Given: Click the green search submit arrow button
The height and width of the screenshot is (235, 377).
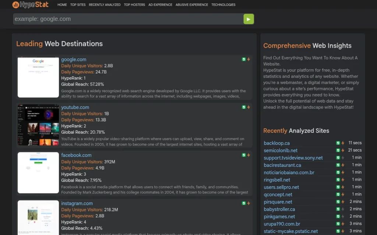Looking at the screenshot, I should (x=249, y=19).
